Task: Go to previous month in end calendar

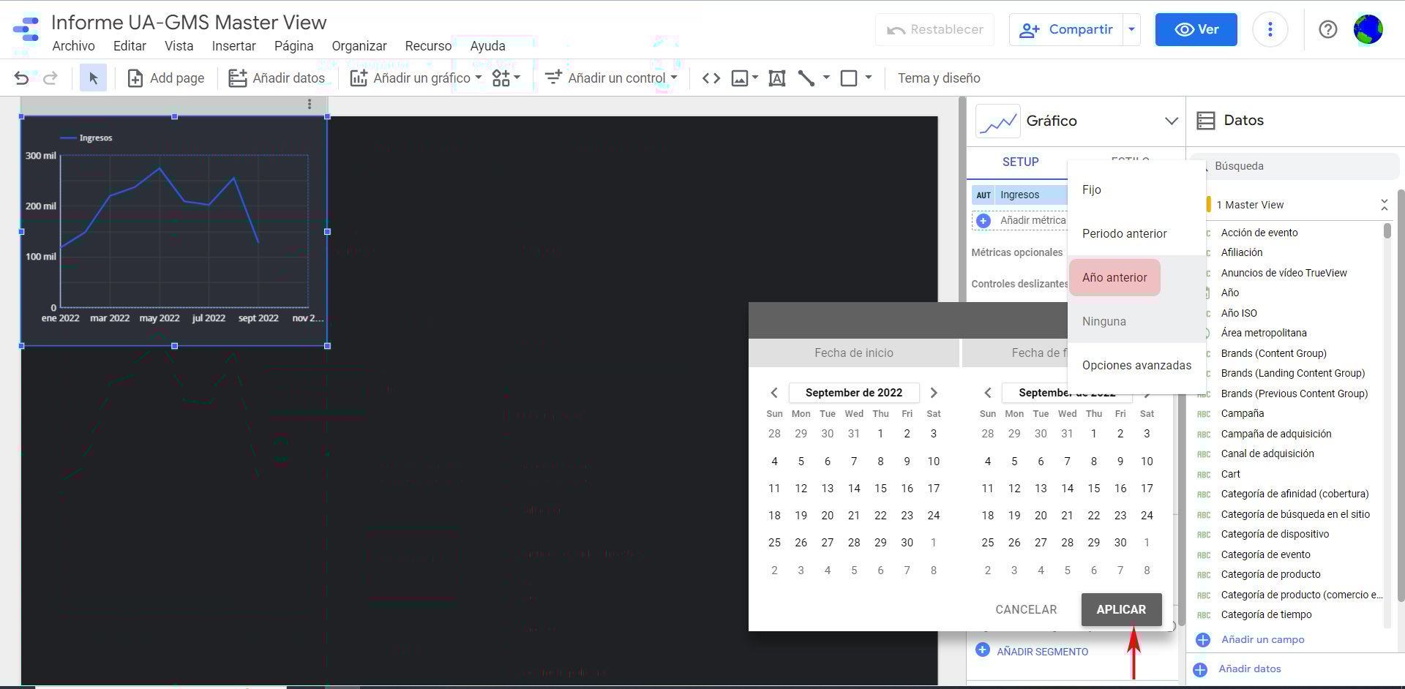Action: pyautogui.click(x=988, y=393)
